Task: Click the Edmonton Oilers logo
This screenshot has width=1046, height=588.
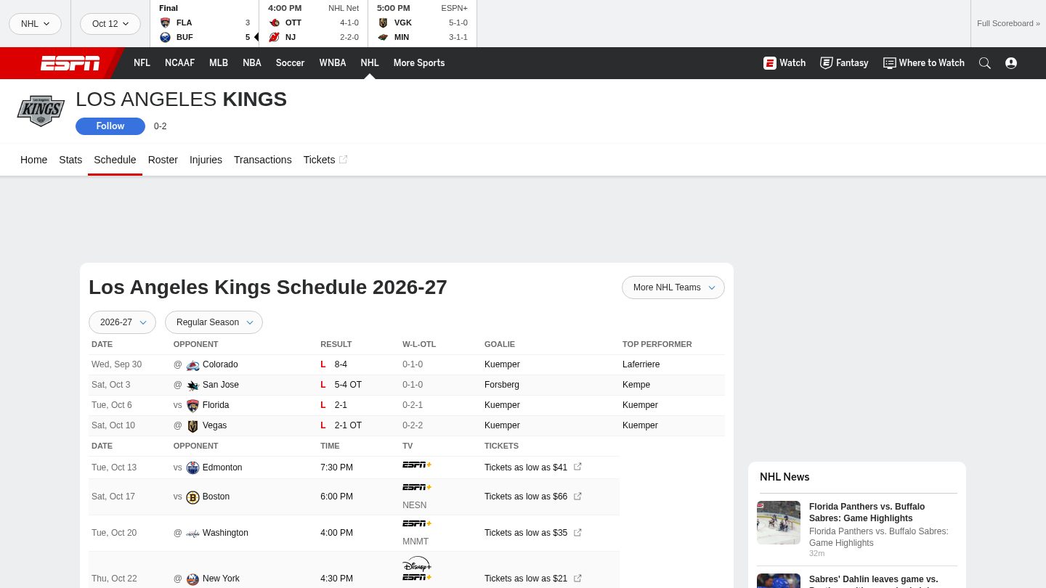Action: (192, 468)
